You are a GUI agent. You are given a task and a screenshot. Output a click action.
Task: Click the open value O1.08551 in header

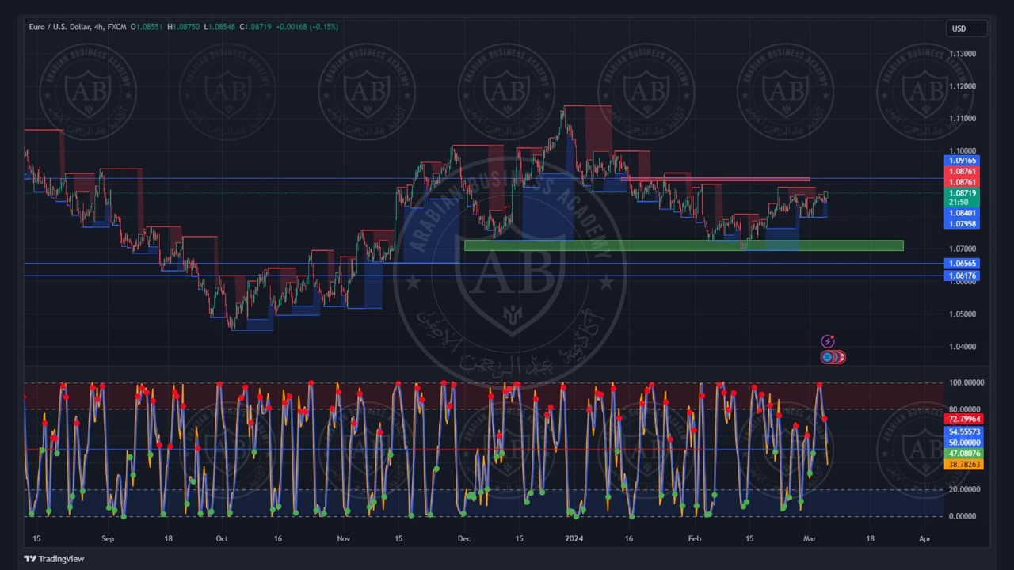pos(147,27)
